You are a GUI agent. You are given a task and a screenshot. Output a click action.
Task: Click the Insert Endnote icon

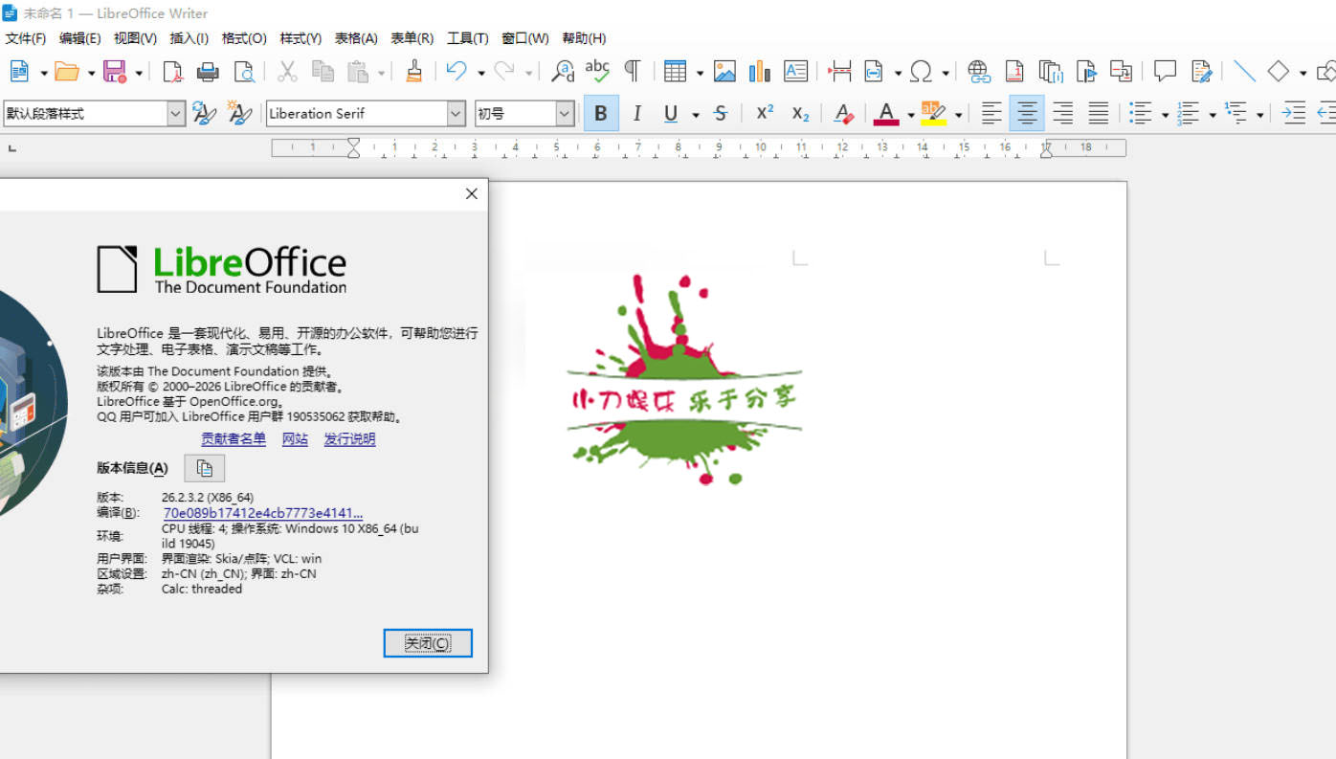[1051, 72]
